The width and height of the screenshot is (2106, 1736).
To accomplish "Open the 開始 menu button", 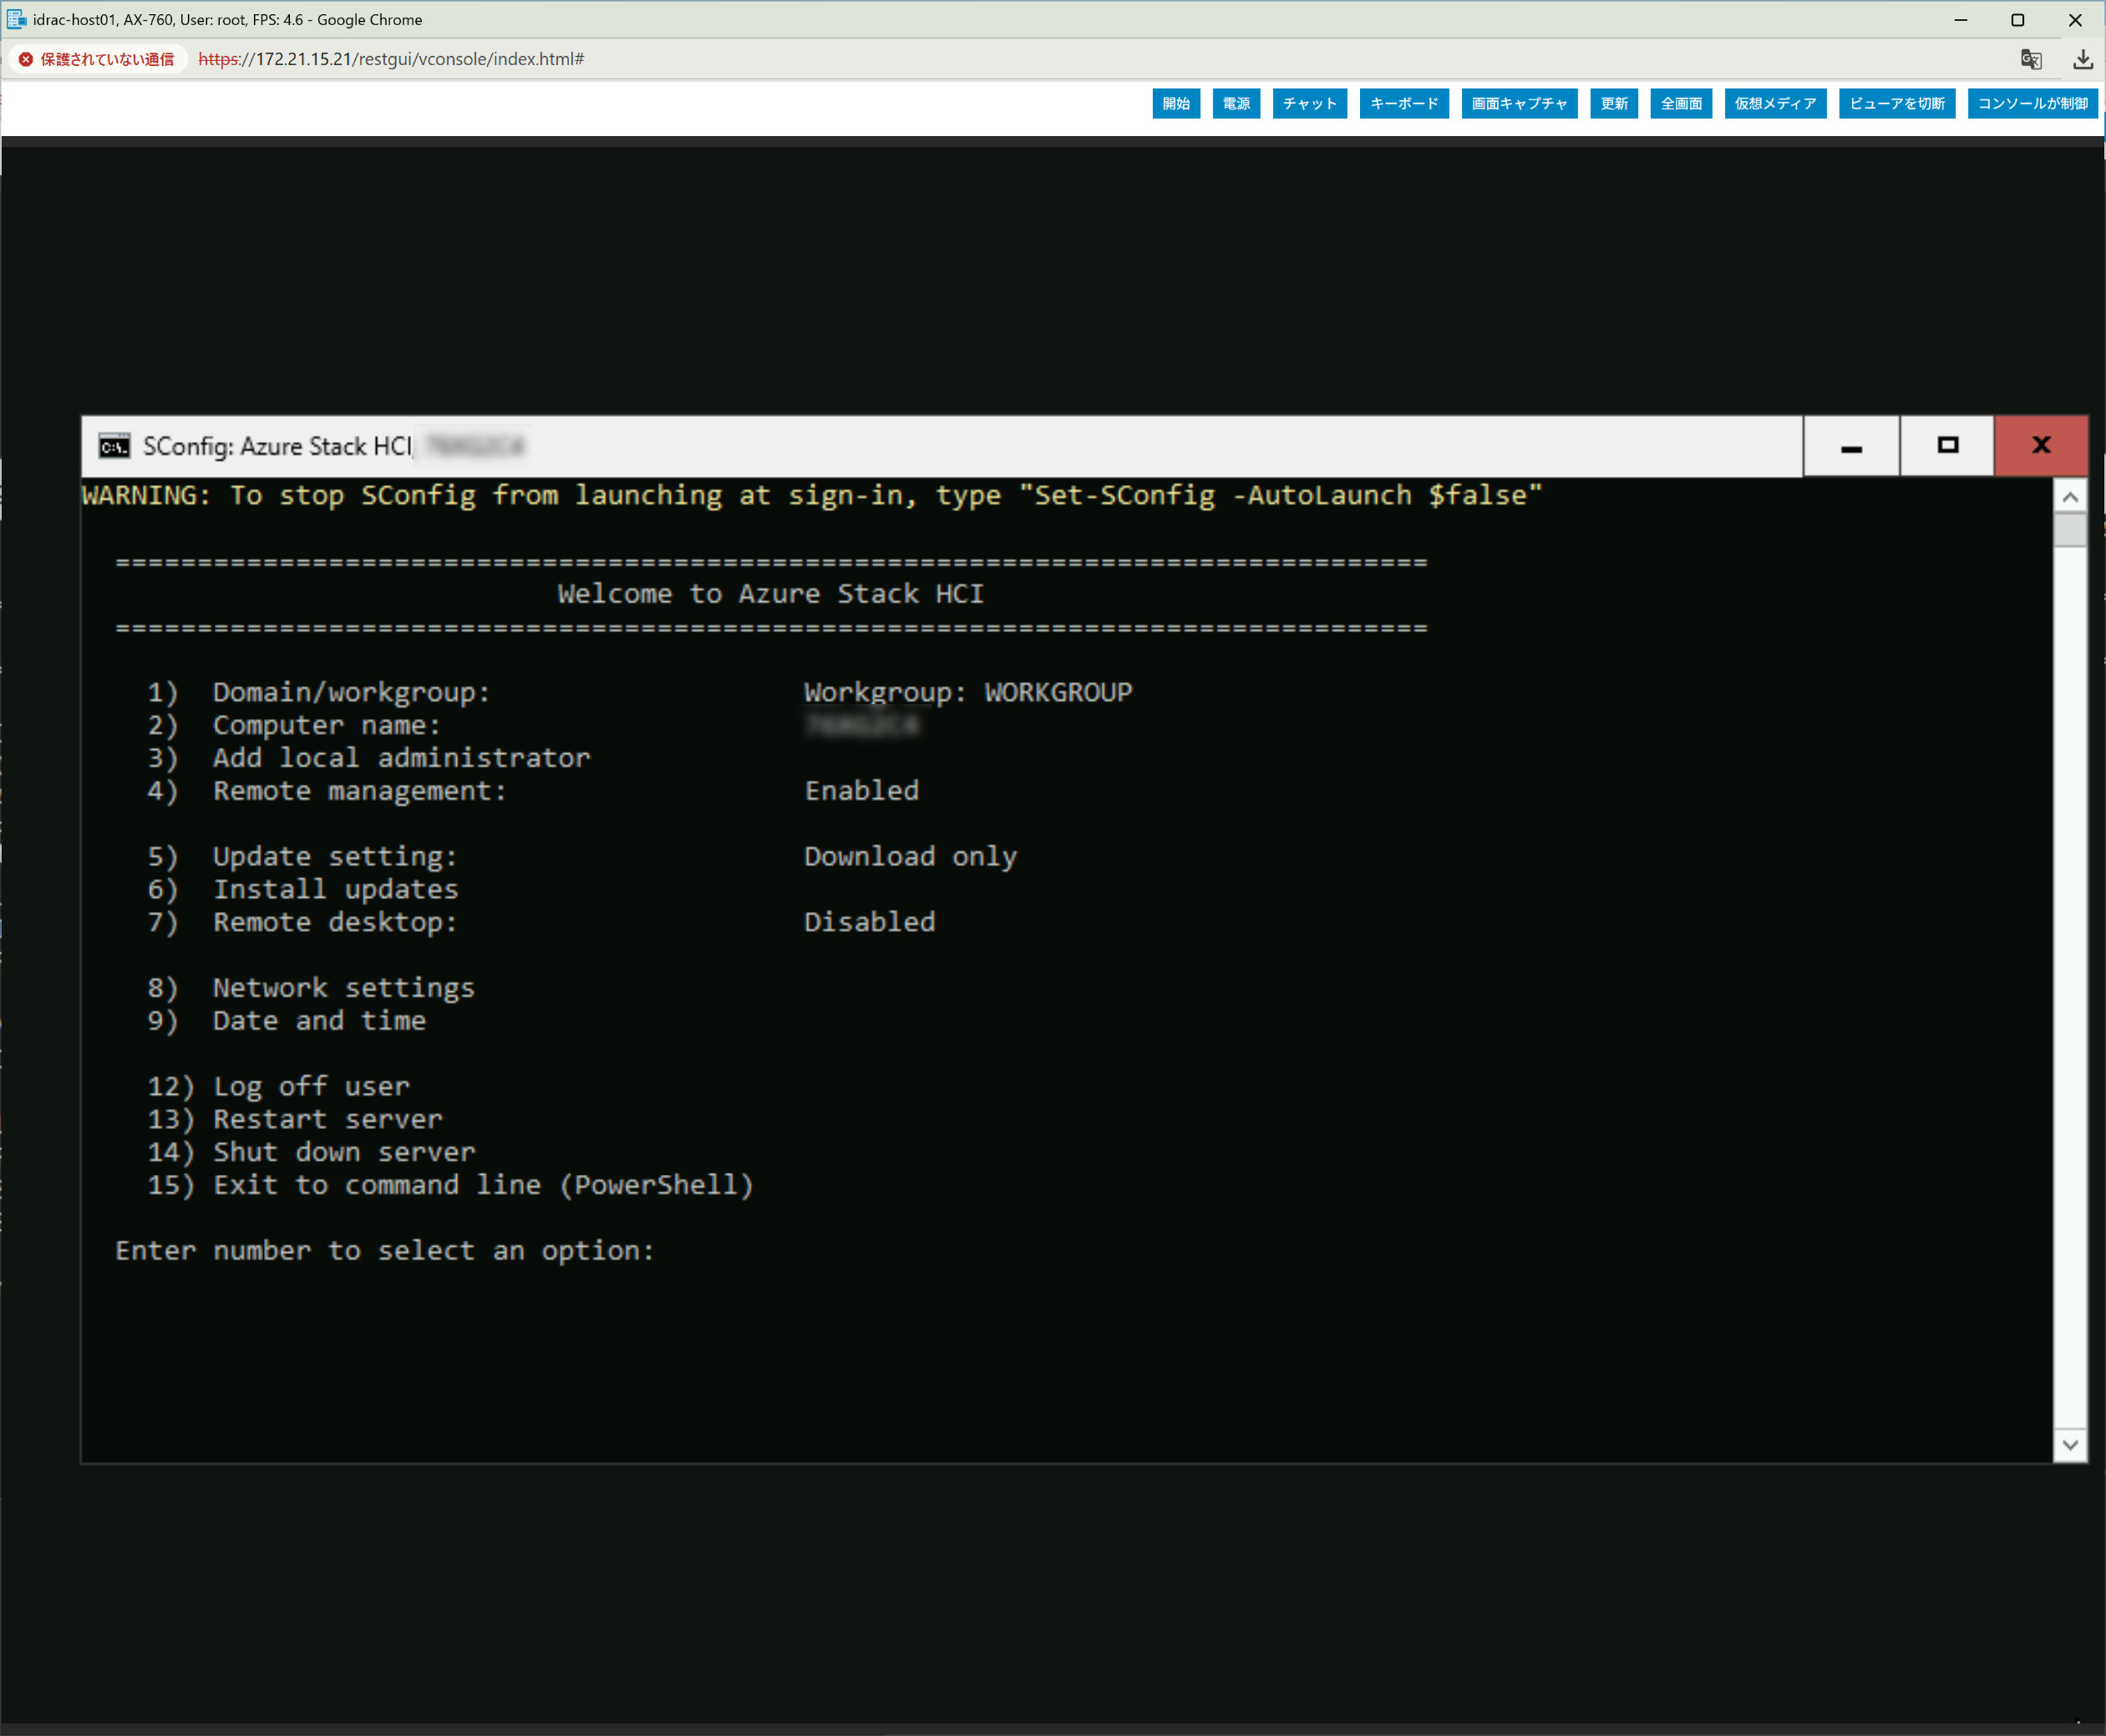I will 1175,104.
